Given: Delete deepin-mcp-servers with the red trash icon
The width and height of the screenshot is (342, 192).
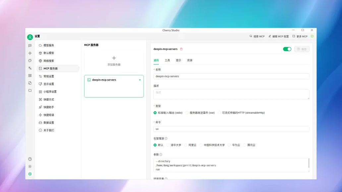Looking at the screenshot, I should click(x=181, y=49).
